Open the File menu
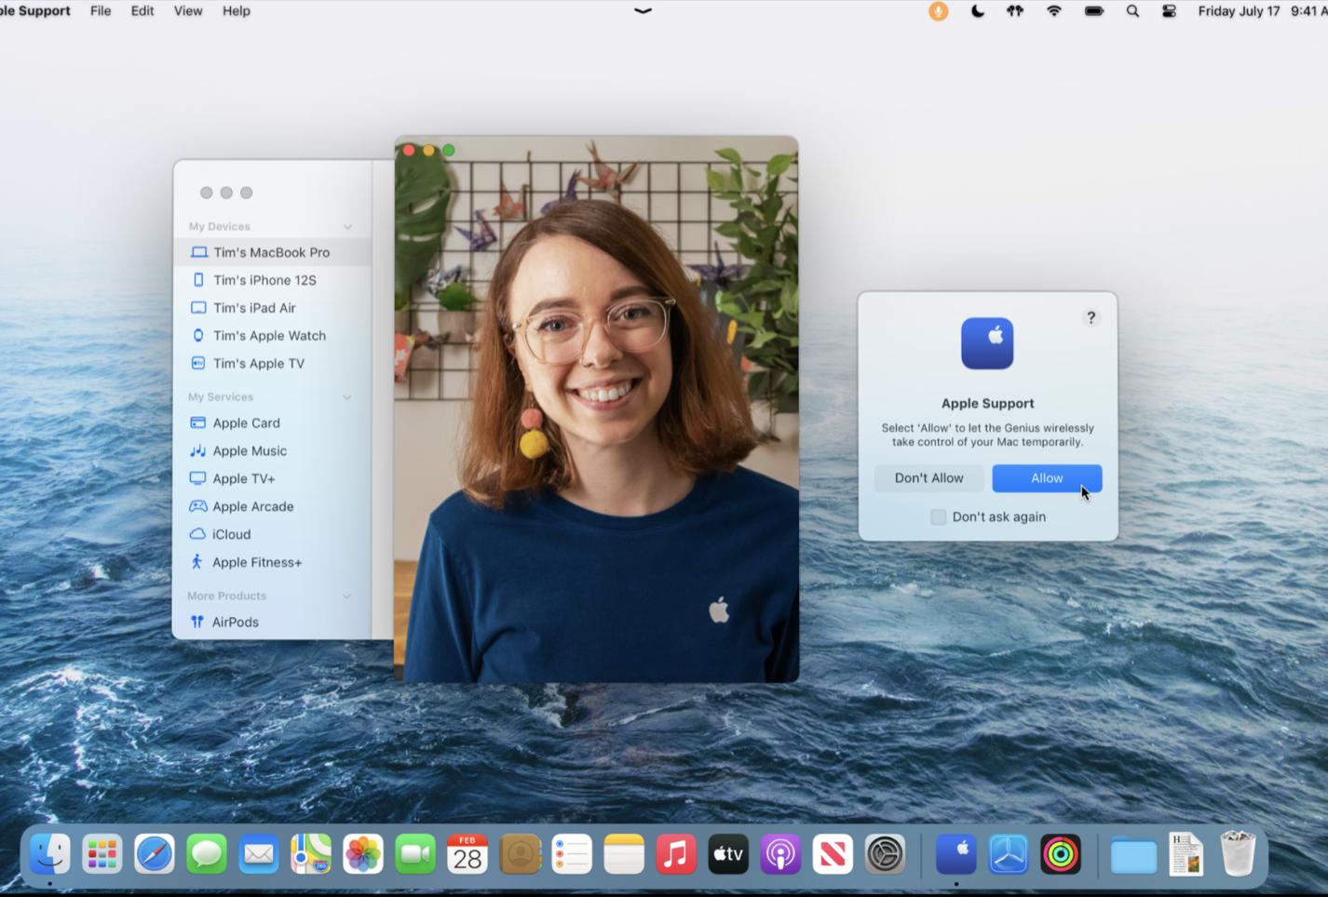Image resolution: width=1328 pixels, height=897 pixels. [x=101, y=11]
